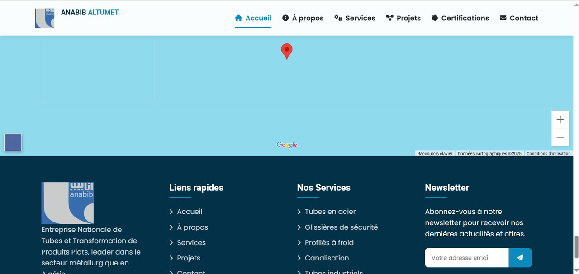Zoom out on the map
This screenshot has height=274, width=579.
(560, 137)
